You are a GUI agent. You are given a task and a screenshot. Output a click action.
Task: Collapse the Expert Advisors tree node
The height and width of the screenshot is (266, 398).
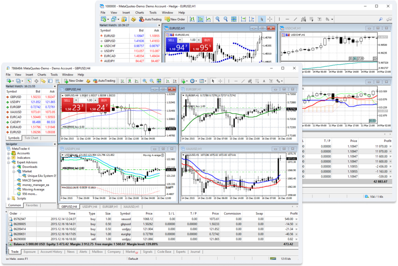click(8, 162)
